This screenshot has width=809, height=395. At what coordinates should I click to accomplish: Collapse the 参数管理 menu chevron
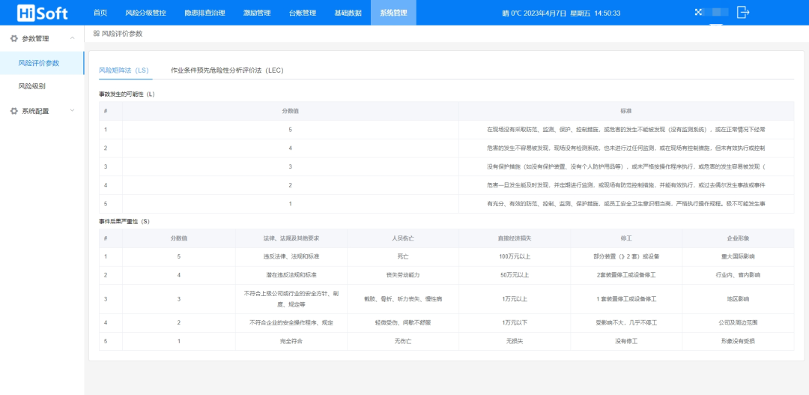tap(73, 38)
